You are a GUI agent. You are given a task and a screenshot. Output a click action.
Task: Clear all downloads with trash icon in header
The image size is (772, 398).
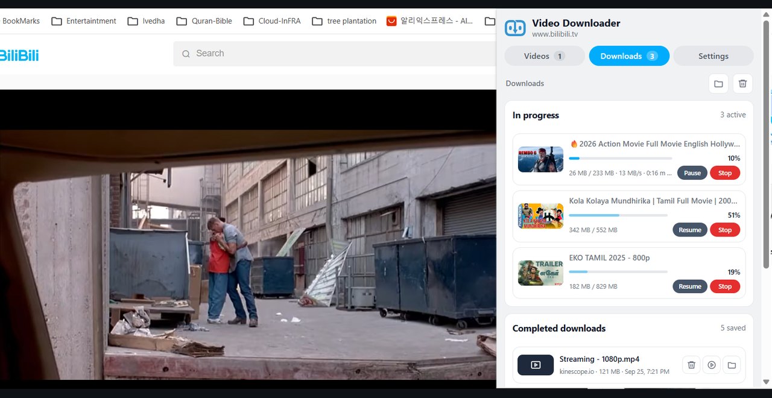(x=742, y=84)
